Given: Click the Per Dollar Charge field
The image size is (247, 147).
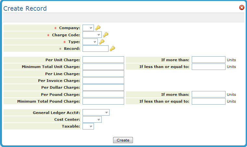Looking at the screenshot, I should pos(103,87).
